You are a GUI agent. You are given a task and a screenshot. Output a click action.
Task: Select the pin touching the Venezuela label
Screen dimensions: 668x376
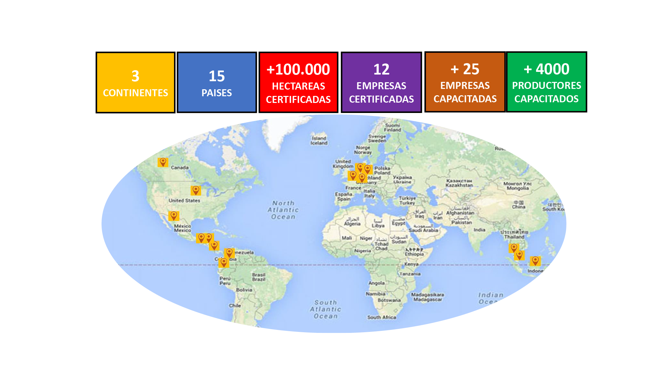229,253
